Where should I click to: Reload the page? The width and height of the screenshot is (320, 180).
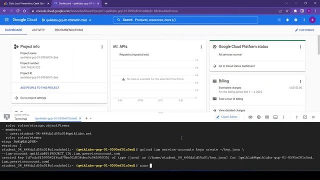(18, 11)
